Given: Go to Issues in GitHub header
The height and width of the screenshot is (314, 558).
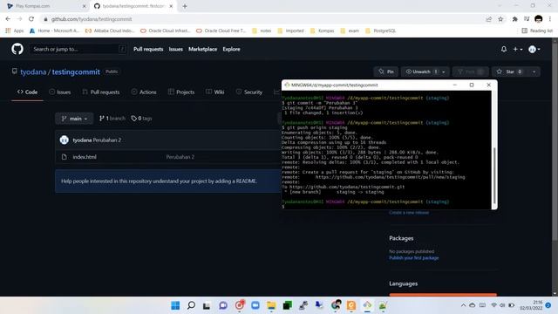Looking at the screenshot, I should (176, 49).
